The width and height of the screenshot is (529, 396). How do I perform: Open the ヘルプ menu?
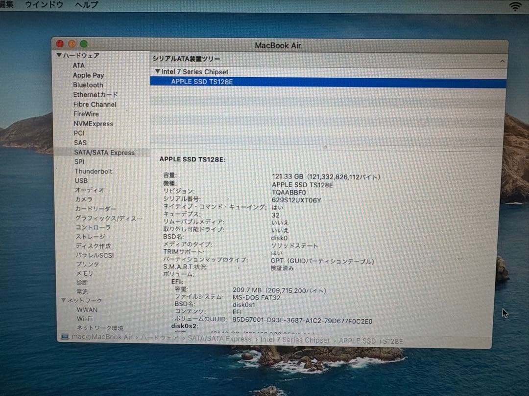(x=87, y=5)
